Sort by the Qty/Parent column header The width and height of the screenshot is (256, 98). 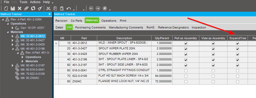click(x=162, y=38)
